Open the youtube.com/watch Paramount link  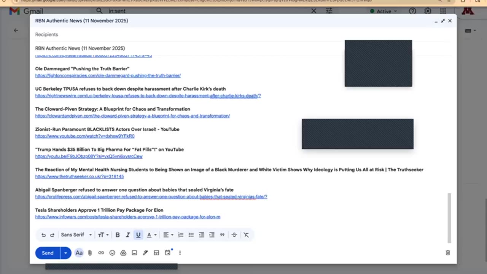[85, 136]
